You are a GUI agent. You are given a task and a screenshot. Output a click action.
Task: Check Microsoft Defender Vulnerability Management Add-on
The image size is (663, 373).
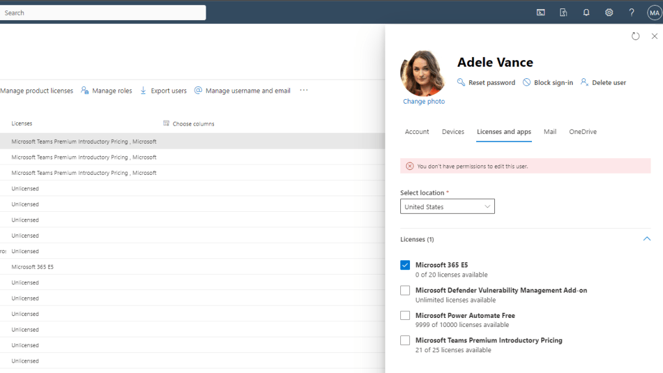[x=405, y=291]
